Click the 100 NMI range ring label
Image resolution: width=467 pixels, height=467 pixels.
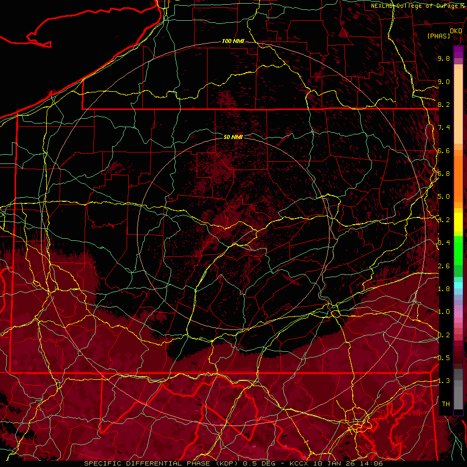point(233,41)
